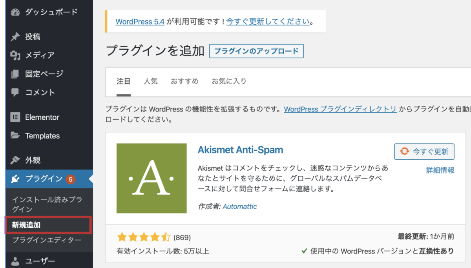Open the 詳細情報 link for Akismet

click(440, 170)
